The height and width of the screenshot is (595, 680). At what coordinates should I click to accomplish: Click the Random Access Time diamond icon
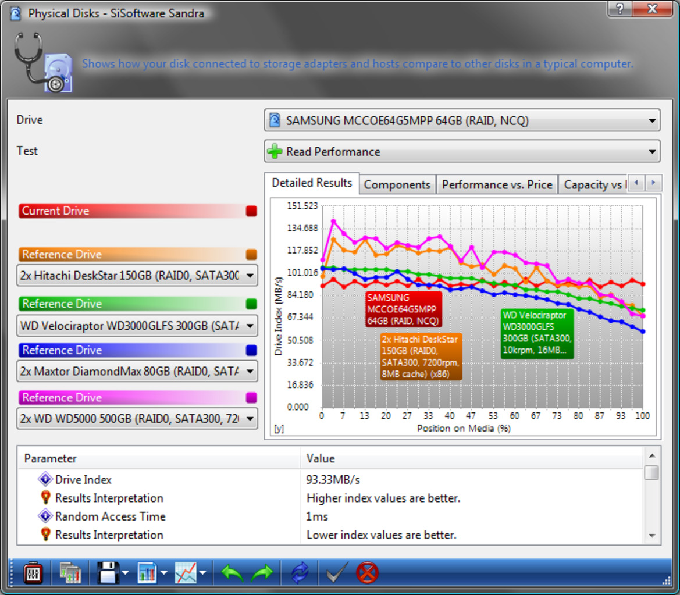(45, 516)
